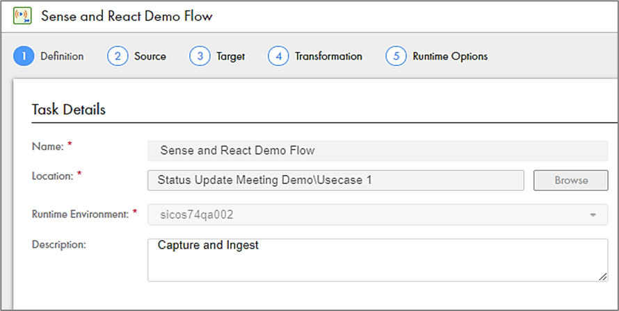Grab the Description box resize handle
619x311 pixels.
tap(602, 276)
